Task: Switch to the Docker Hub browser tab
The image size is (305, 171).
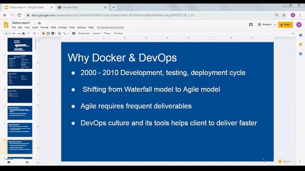Action: click(82, 8)
